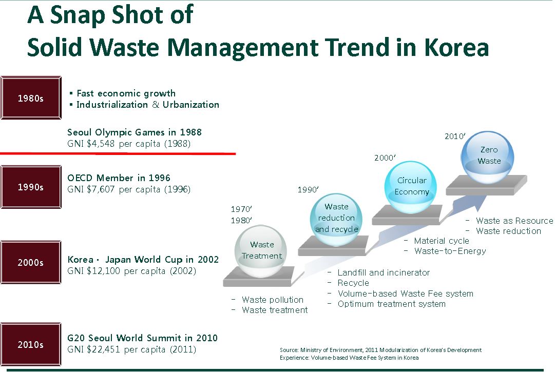
Task: Select 'Waste reduction' bullet under Zero Waste
Action: point(508,231)
